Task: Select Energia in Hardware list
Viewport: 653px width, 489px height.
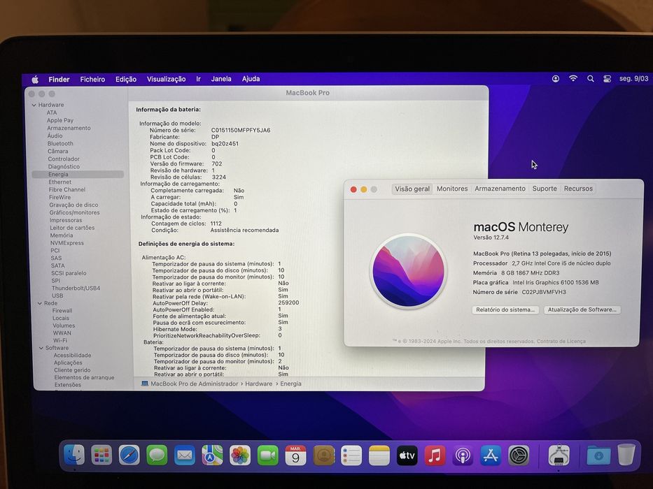Action: (78, 174)
